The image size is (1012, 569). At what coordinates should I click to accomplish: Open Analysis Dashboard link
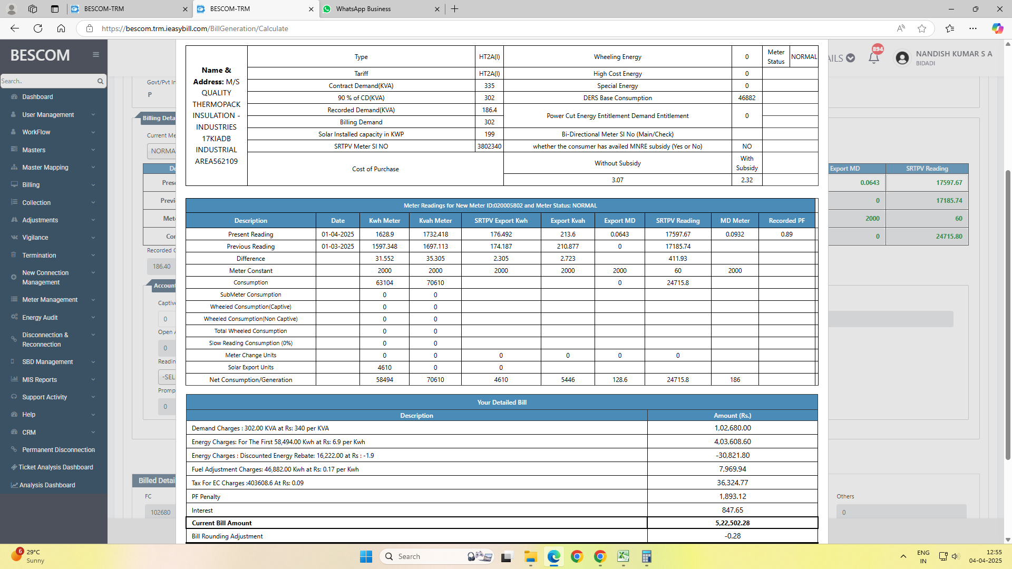(x=54, y=485)
